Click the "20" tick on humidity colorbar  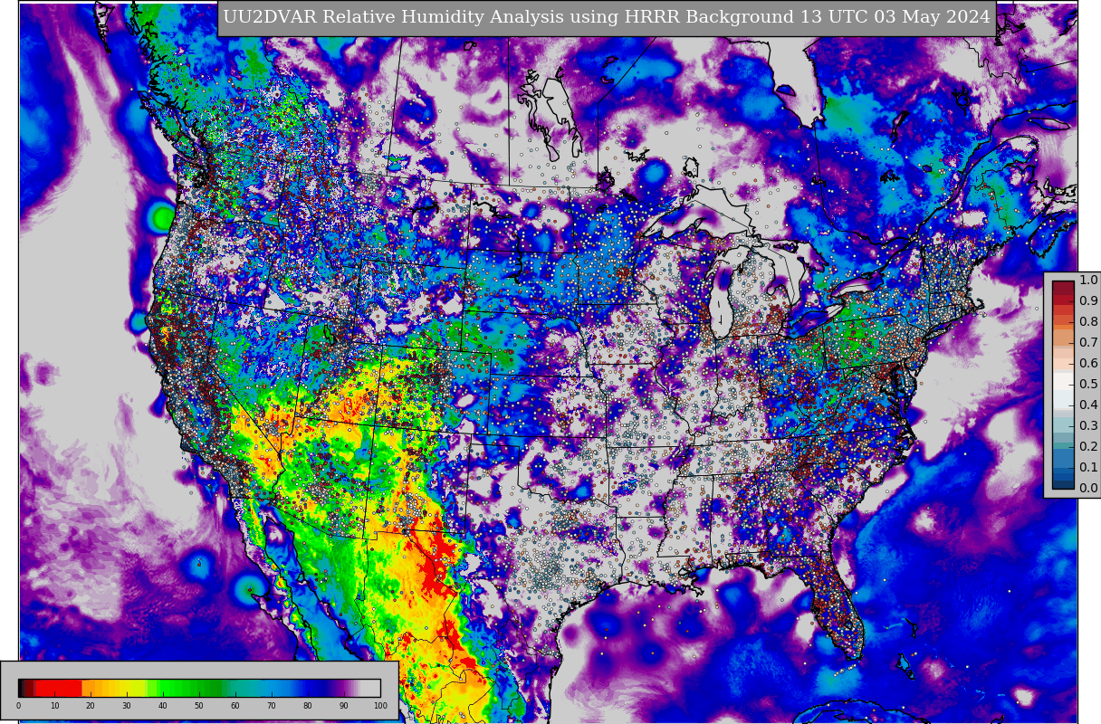91,706
